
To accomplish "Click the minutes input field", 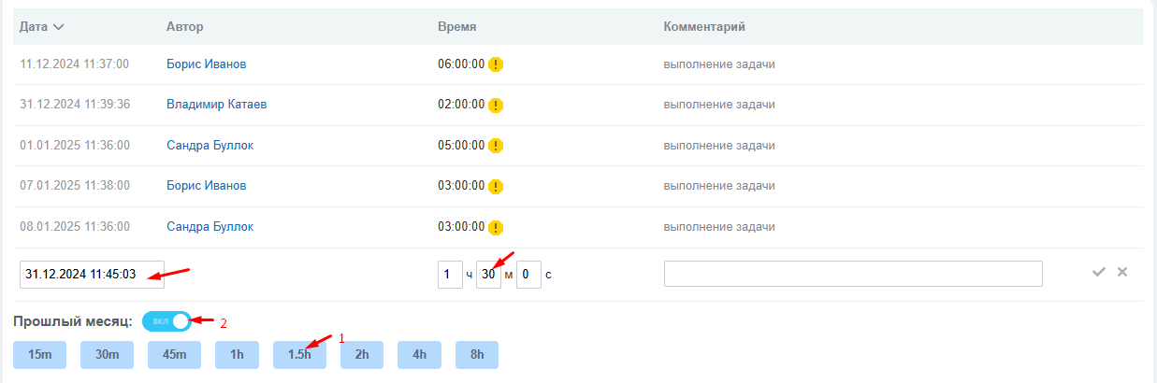I will tap(488, 275).
